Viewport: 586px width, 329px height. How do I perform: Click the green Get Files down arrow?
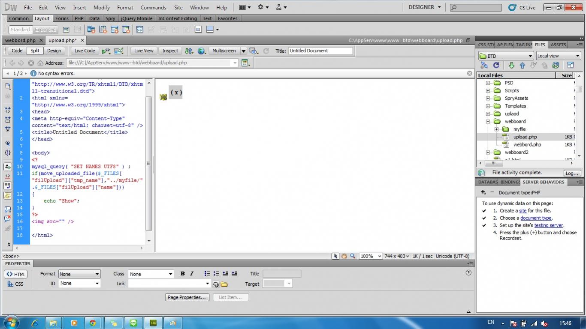click(511, 65)
